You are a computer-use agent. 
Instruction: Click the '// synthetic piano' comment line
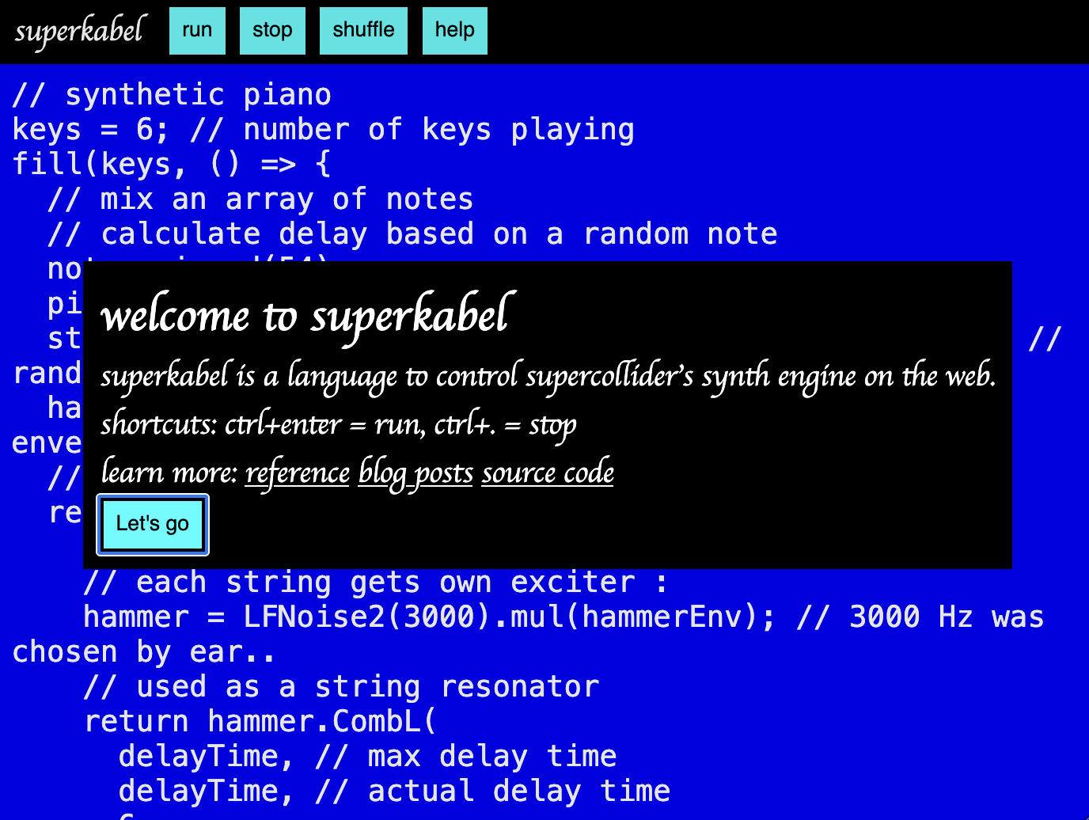coord(172,95)
